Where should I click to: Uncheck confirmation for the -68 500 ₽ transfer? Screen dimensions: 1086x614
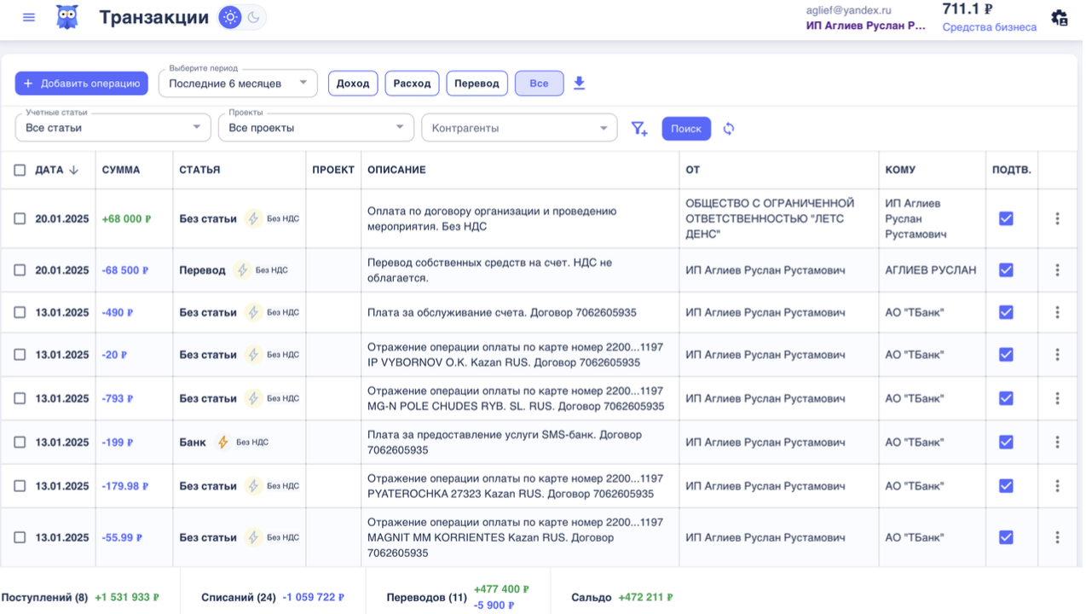1006,270
